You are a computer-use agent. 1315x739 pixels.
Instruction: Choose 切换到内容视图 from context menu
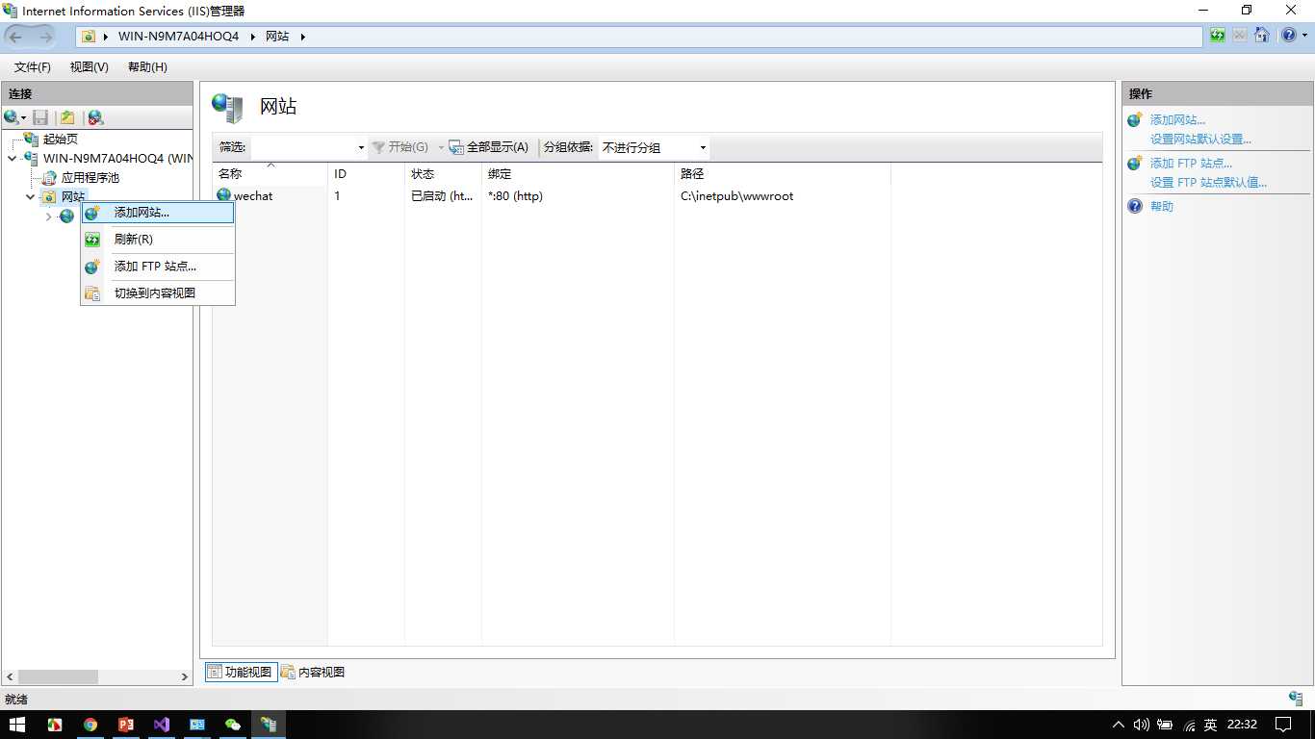pyautogui.click(x=158, y=293)
